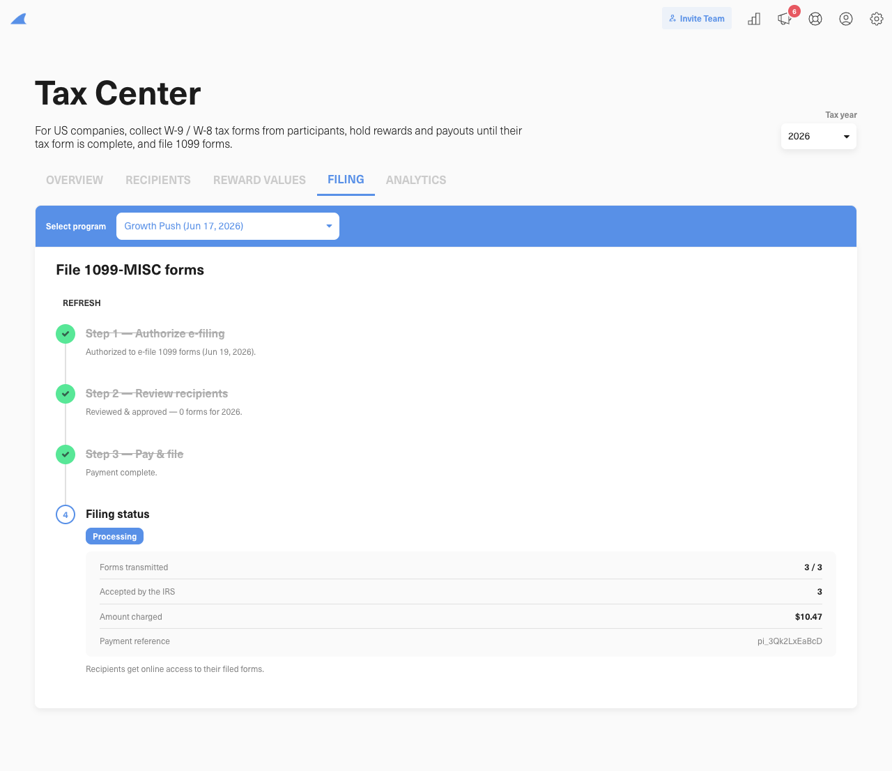Viewport: 892px width, 771px height.
Task: Click the REFRESH button
Action: 82,303
